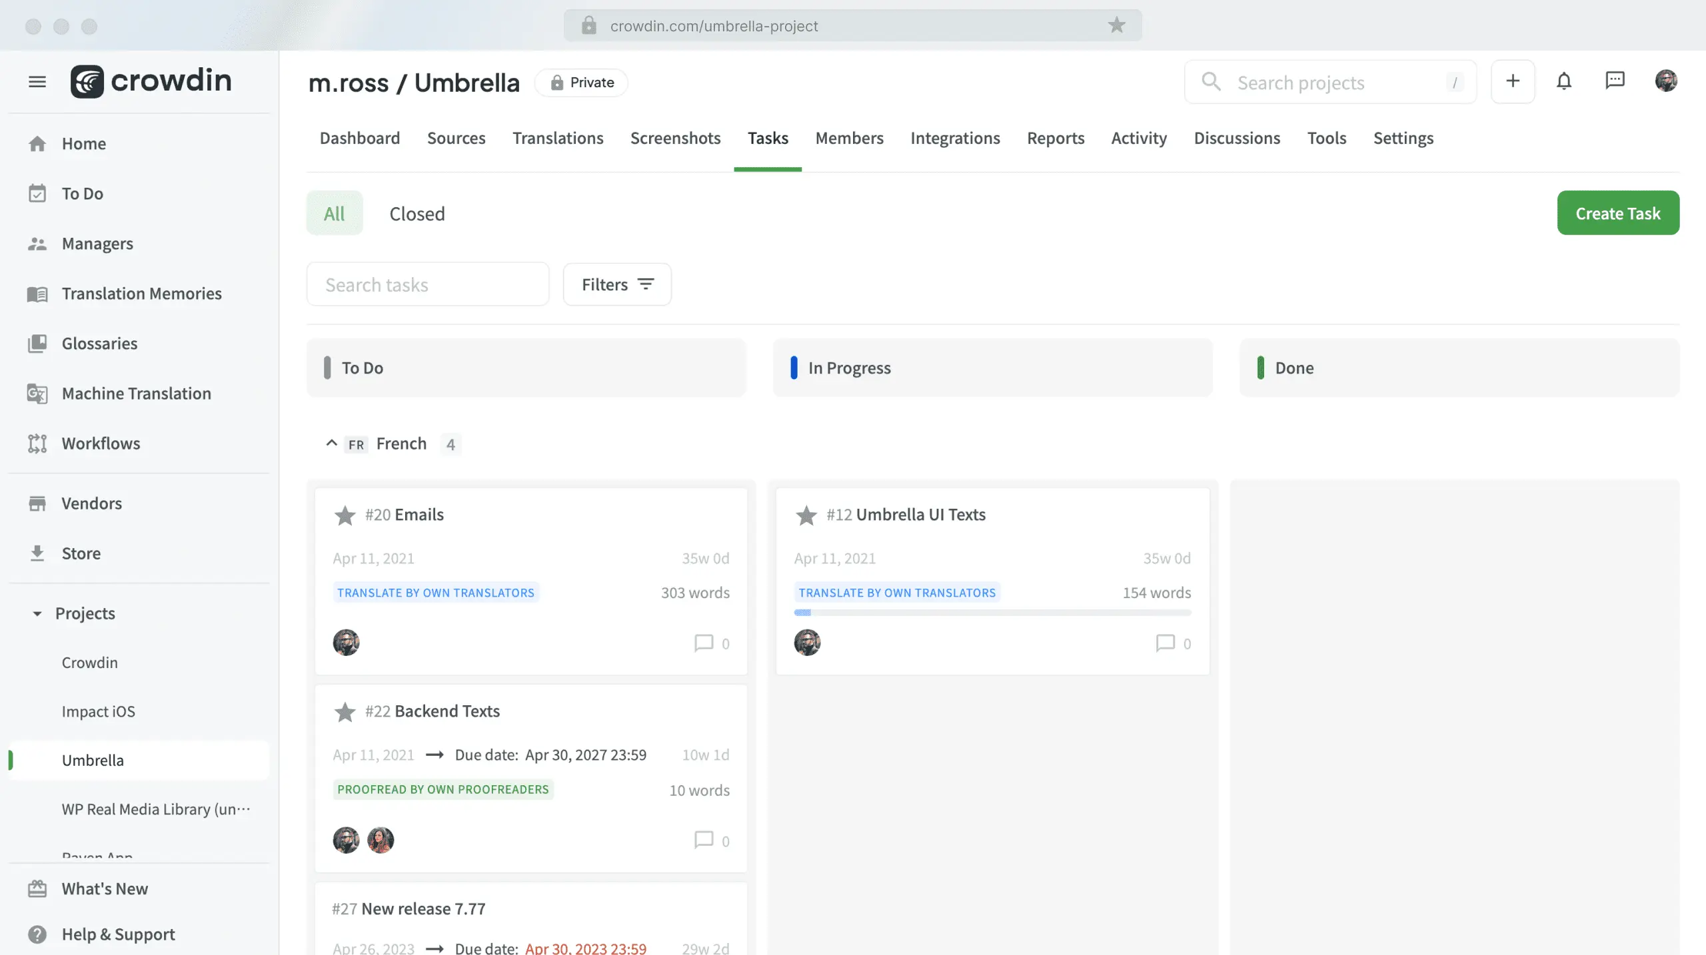Collapse the French language group
Viewport: 1706px width, 955px height.
[331, 442]
